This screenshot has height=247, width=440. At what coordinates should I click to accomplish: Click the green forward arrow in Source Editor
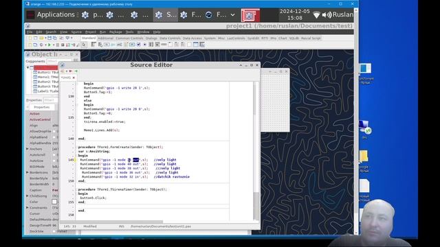pyautogui.click(x=76, y=71)
